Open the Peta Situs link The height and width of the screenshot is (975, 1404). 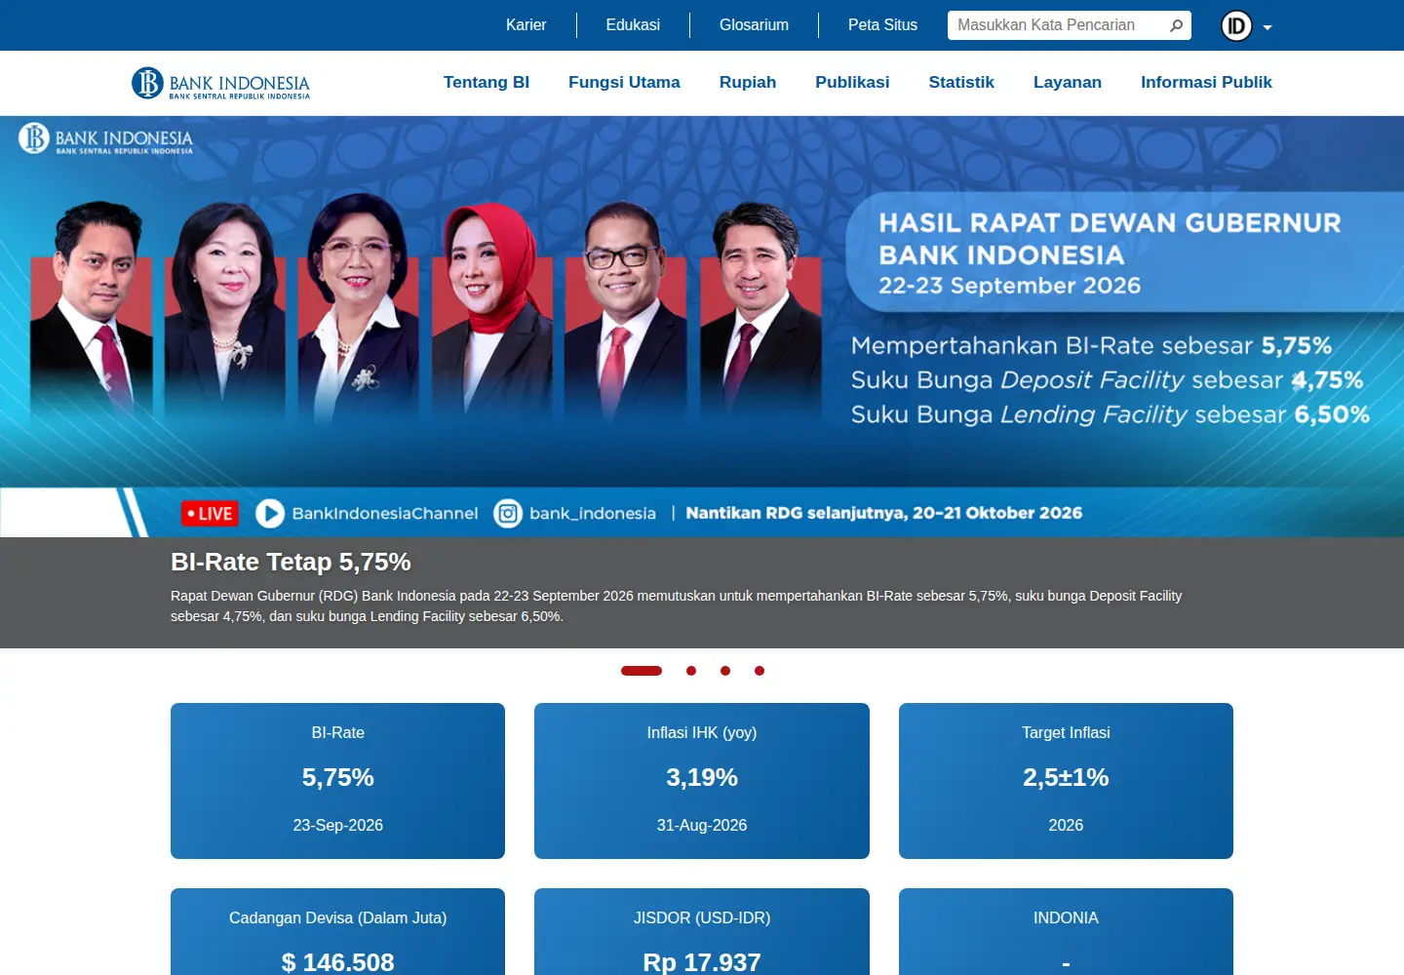882,25
